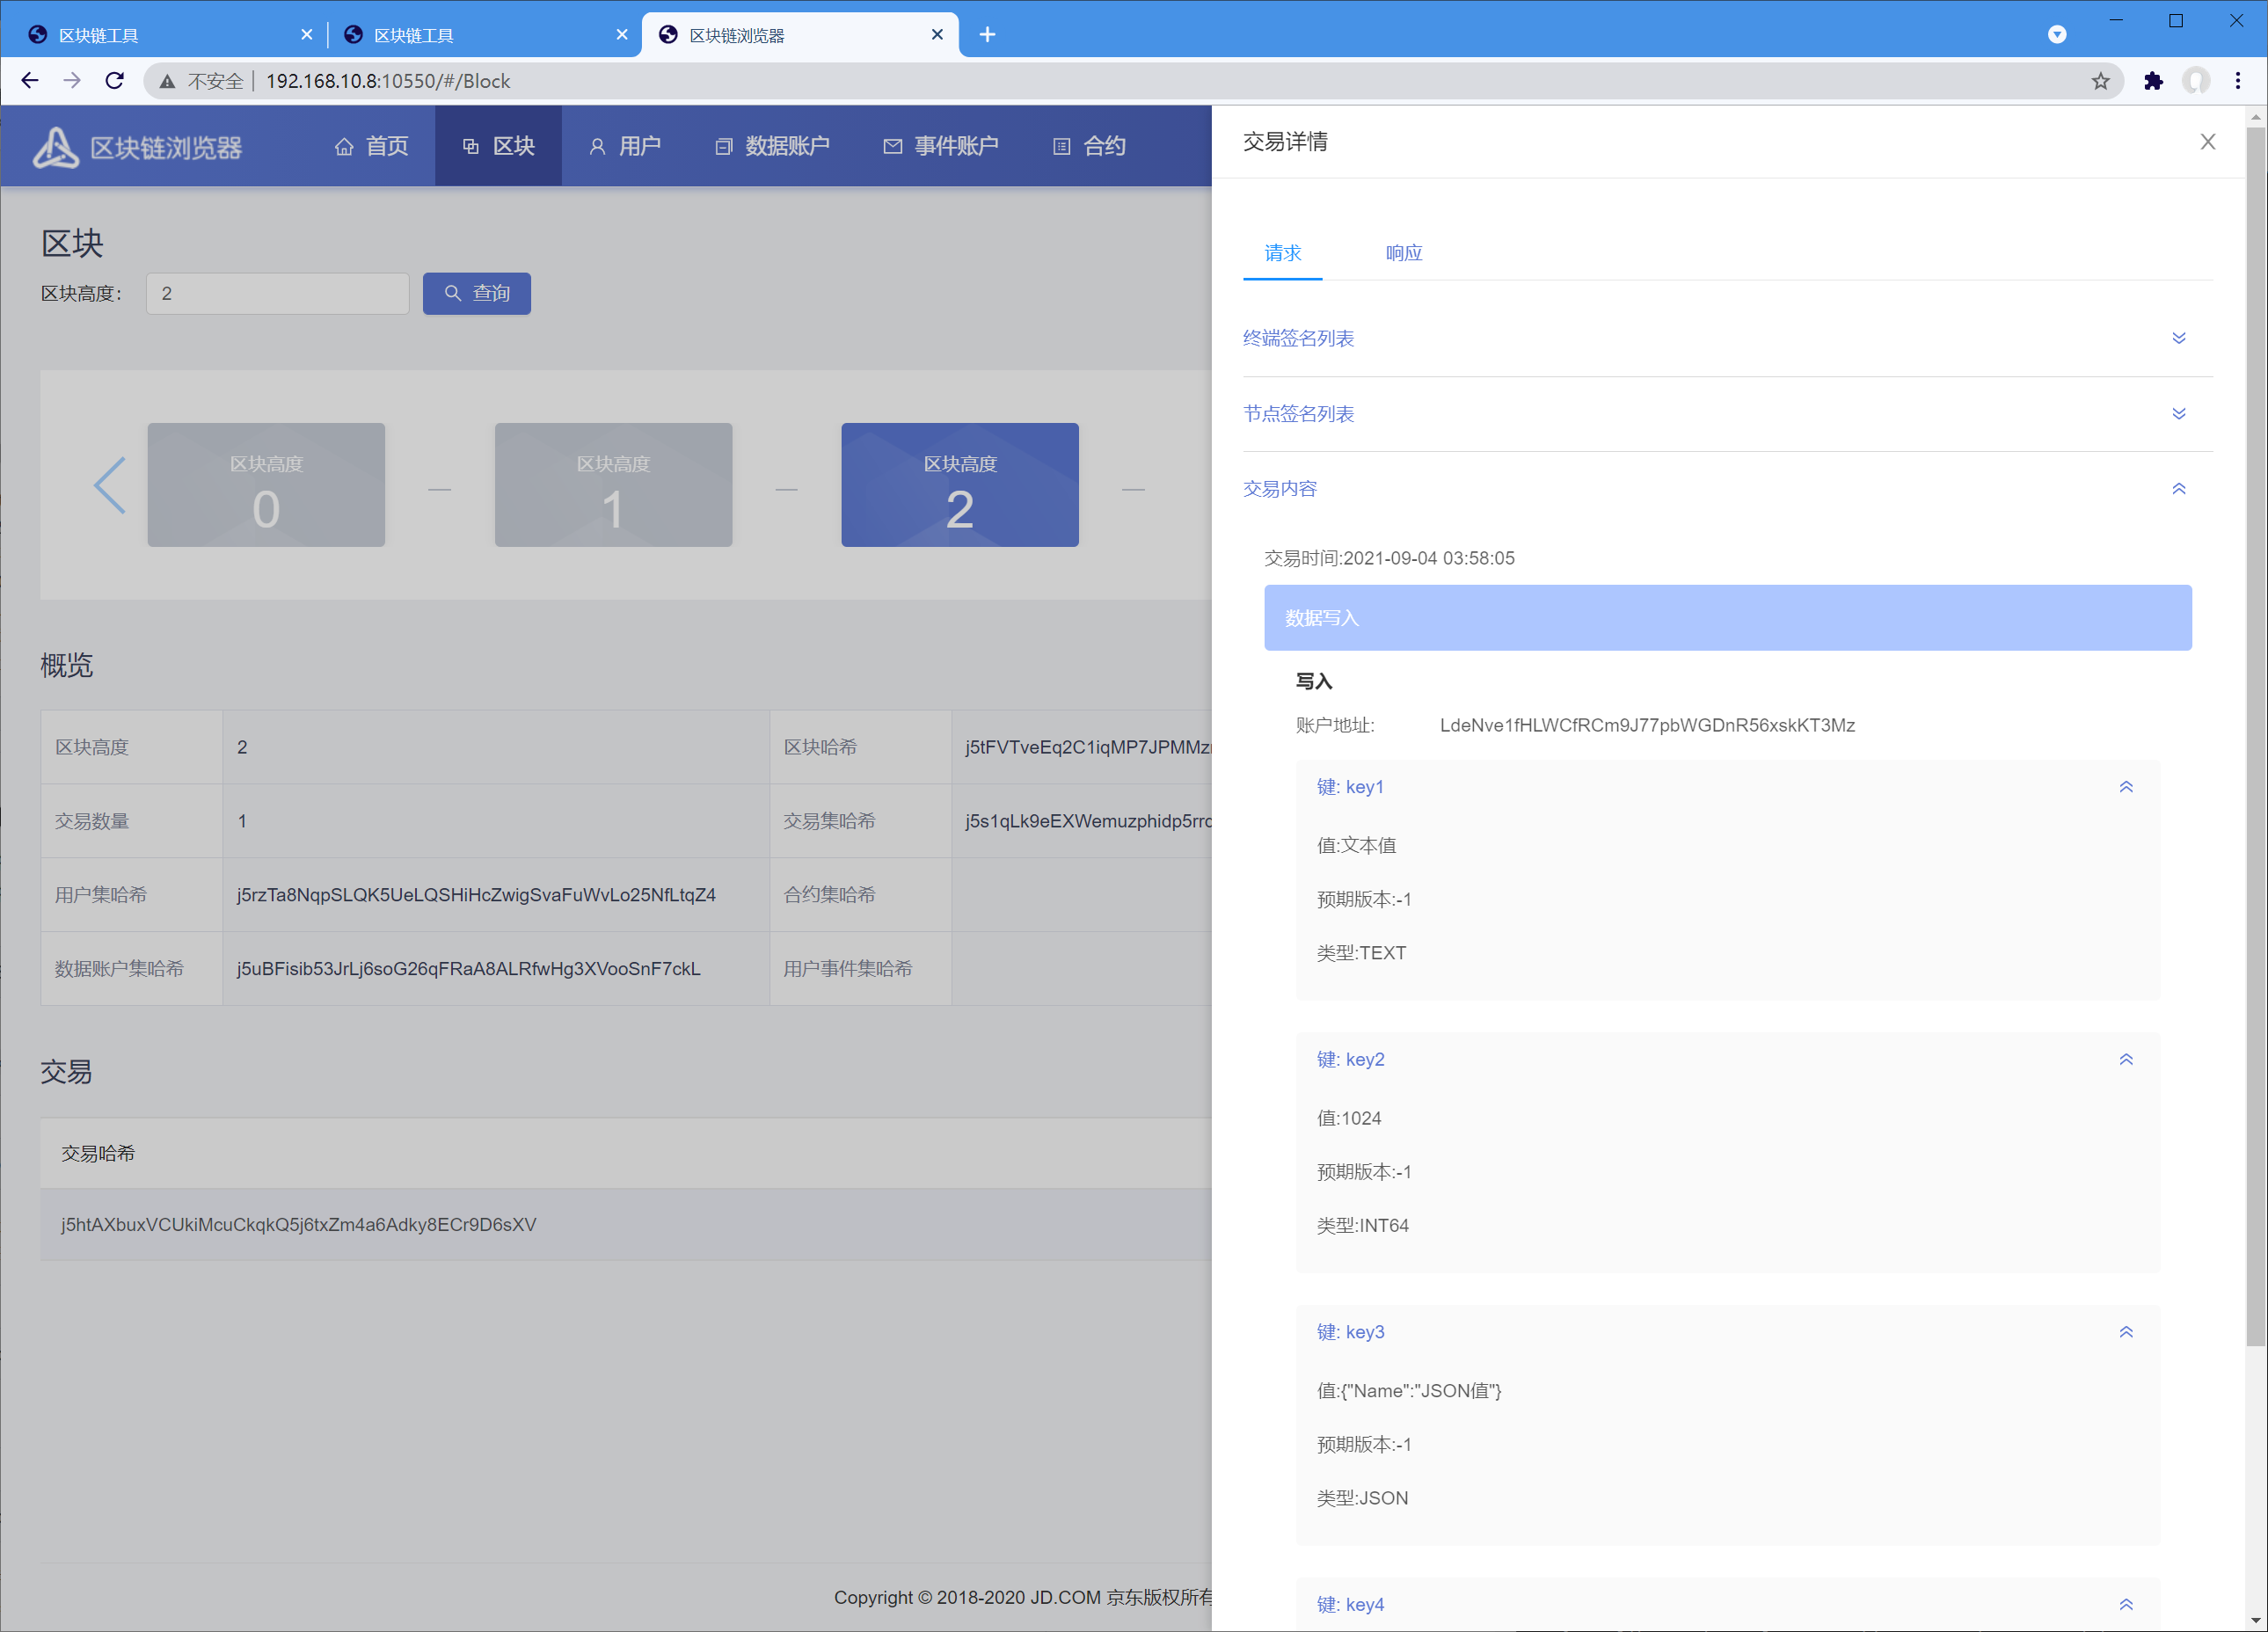Open the 合约 navigation item
Screen dimensions: 2268x1632
[x=1090, y=146]
